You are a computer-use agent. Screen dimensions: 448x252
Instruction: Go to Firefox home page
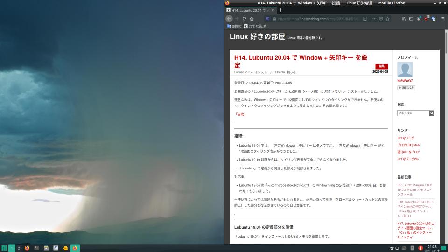[x=252, y=19]
